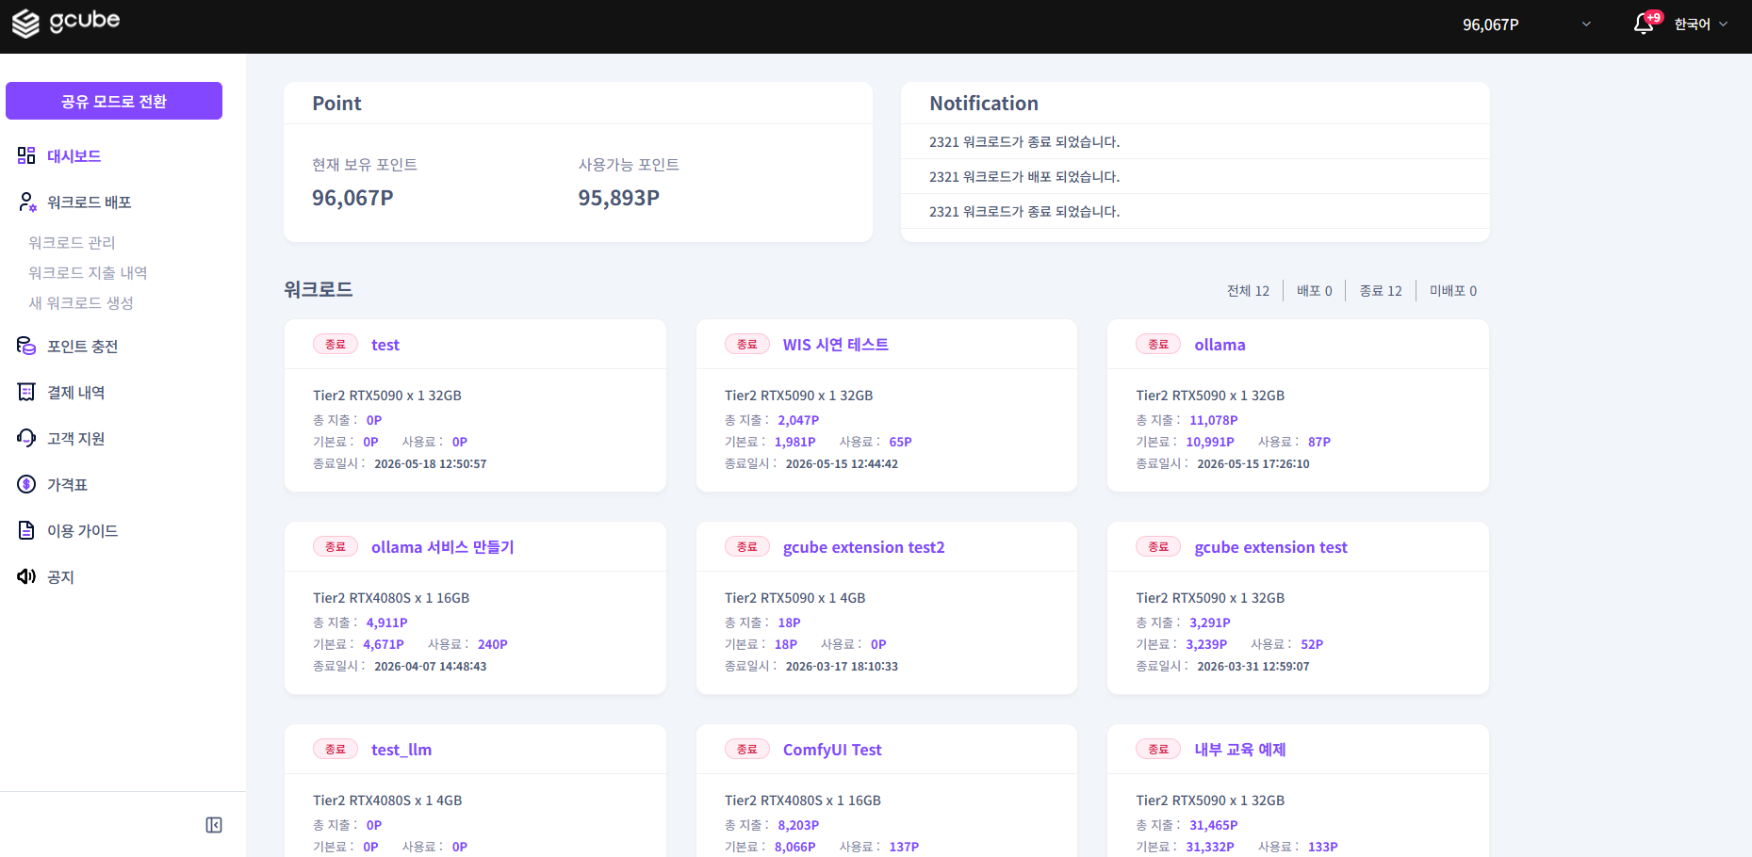1752x857 pixels.
Task: Open the ComfyUI Test workload
Action: click(832, 750)
